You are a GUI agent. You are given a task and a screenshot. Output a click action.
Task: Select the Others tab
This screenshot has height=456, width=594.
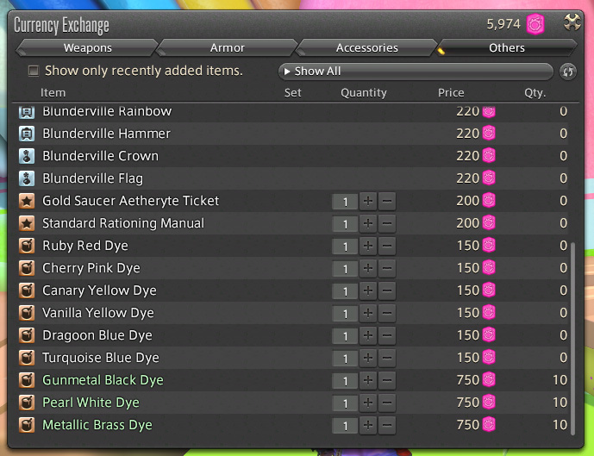coord(506,47)
